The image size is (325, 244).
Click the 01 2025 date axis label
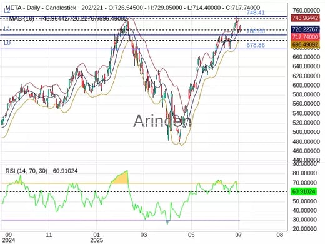tap(97, 238)
